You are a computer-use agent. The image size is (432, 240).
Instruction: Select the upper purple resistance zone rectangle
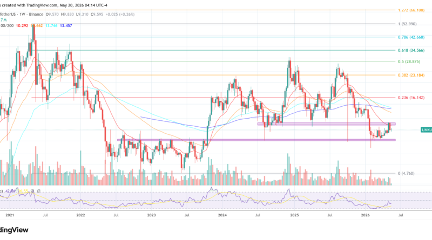click(327, 124)
